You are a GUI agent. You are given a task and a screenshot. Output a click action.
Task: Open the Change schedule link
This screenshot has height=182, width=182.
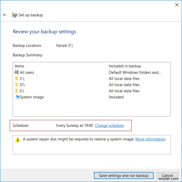[x=109, y=126]
